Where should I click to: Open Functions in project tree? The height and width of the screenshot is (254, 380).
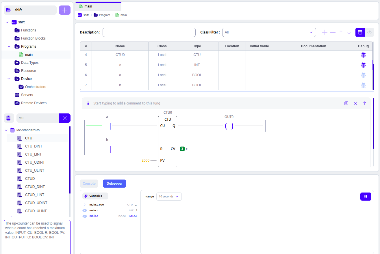pos(29,30)
